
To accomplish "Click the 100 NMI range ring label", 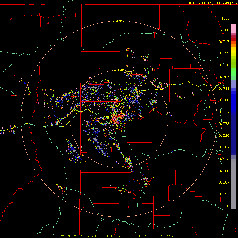I will click(119, 21).
